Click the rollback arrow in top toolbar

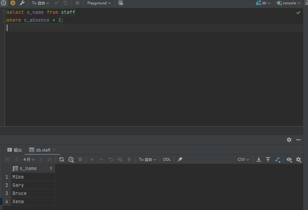tap(66, 3)
